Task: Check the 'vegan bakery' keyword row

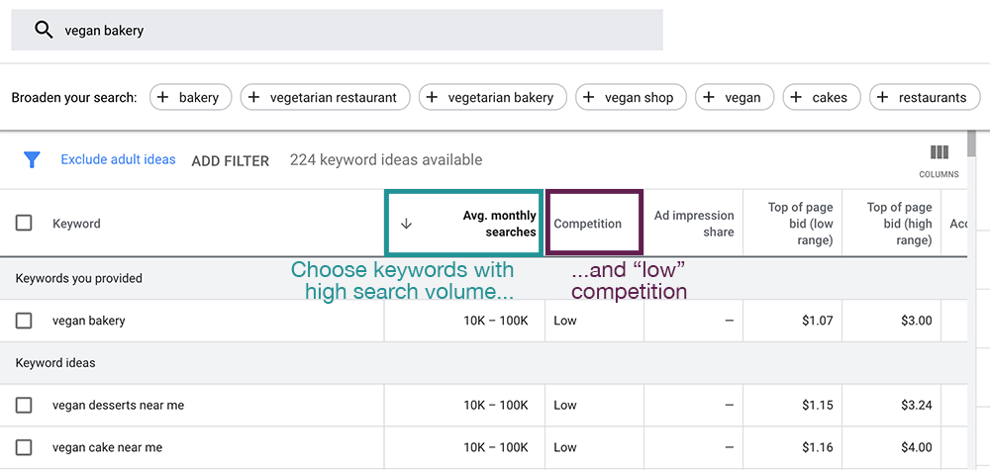Action: pos(24,321)
